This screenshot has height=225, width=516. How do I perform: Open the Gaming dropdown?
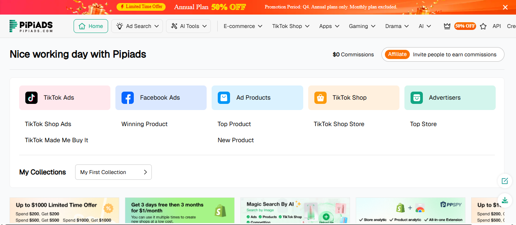point(362,26)
